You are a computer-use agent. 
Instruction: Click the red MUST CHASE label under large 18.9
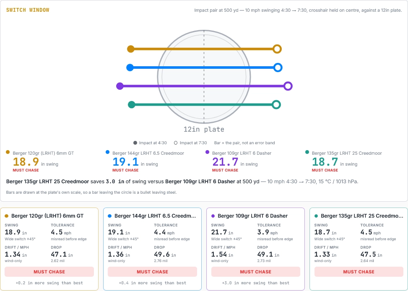[26, 170]
